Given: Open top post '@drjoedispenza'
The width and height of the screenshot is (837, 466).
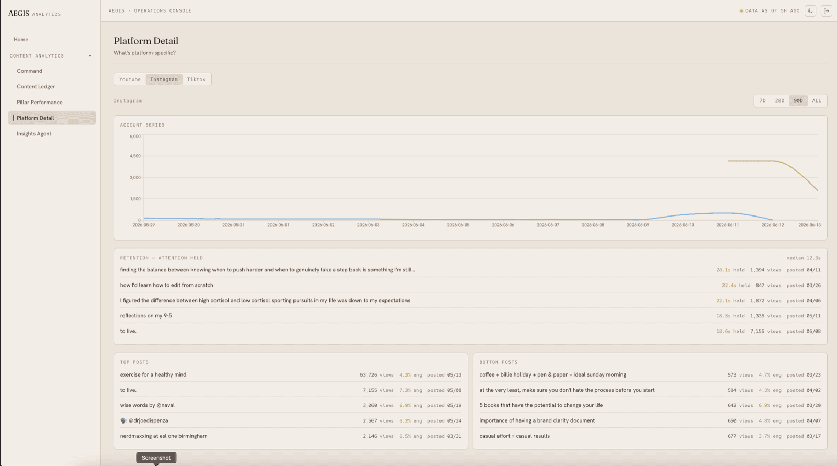Looking at the screenshot, I should point(291,420).
